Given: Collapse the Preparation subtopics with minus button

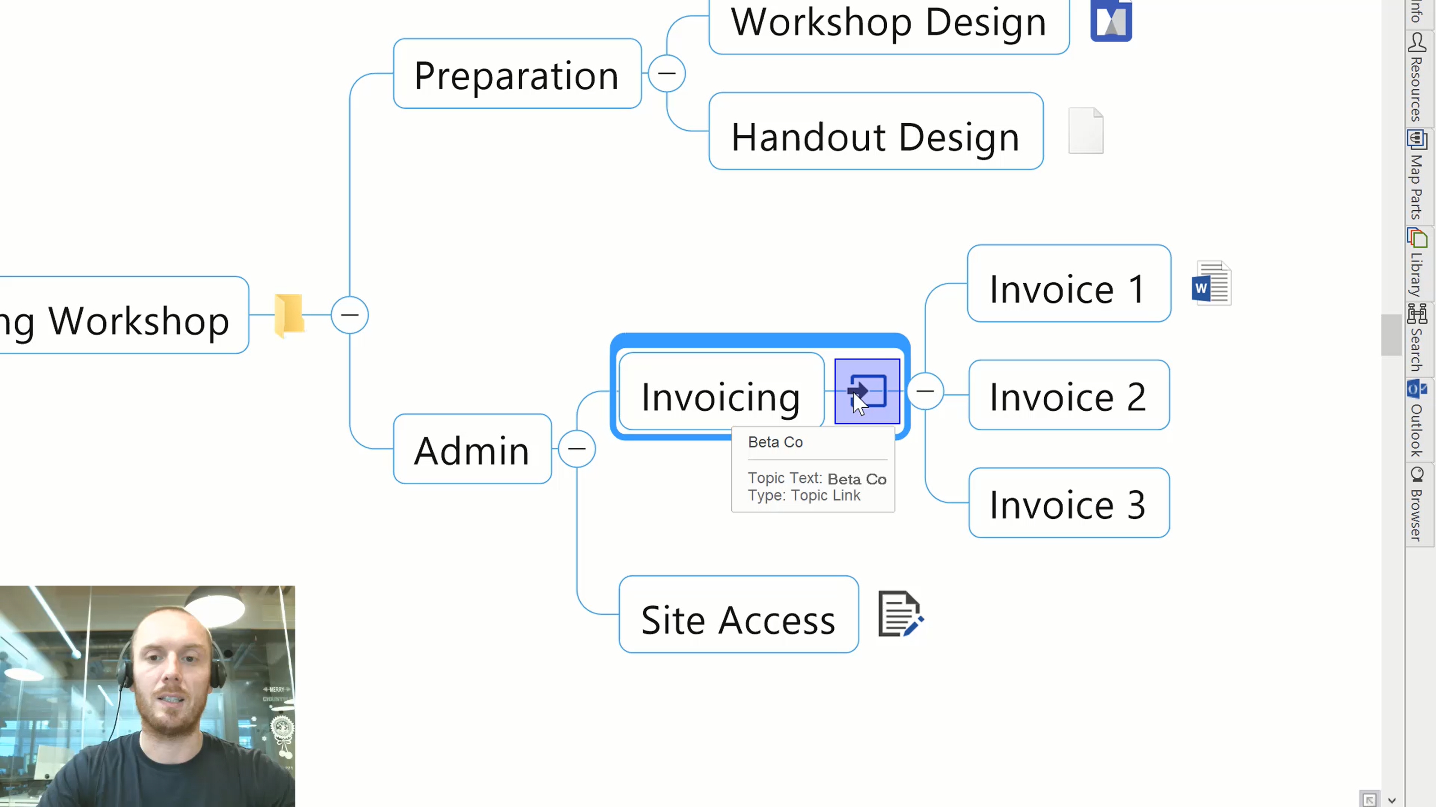Looking at the screenshot, I should 666,74.
